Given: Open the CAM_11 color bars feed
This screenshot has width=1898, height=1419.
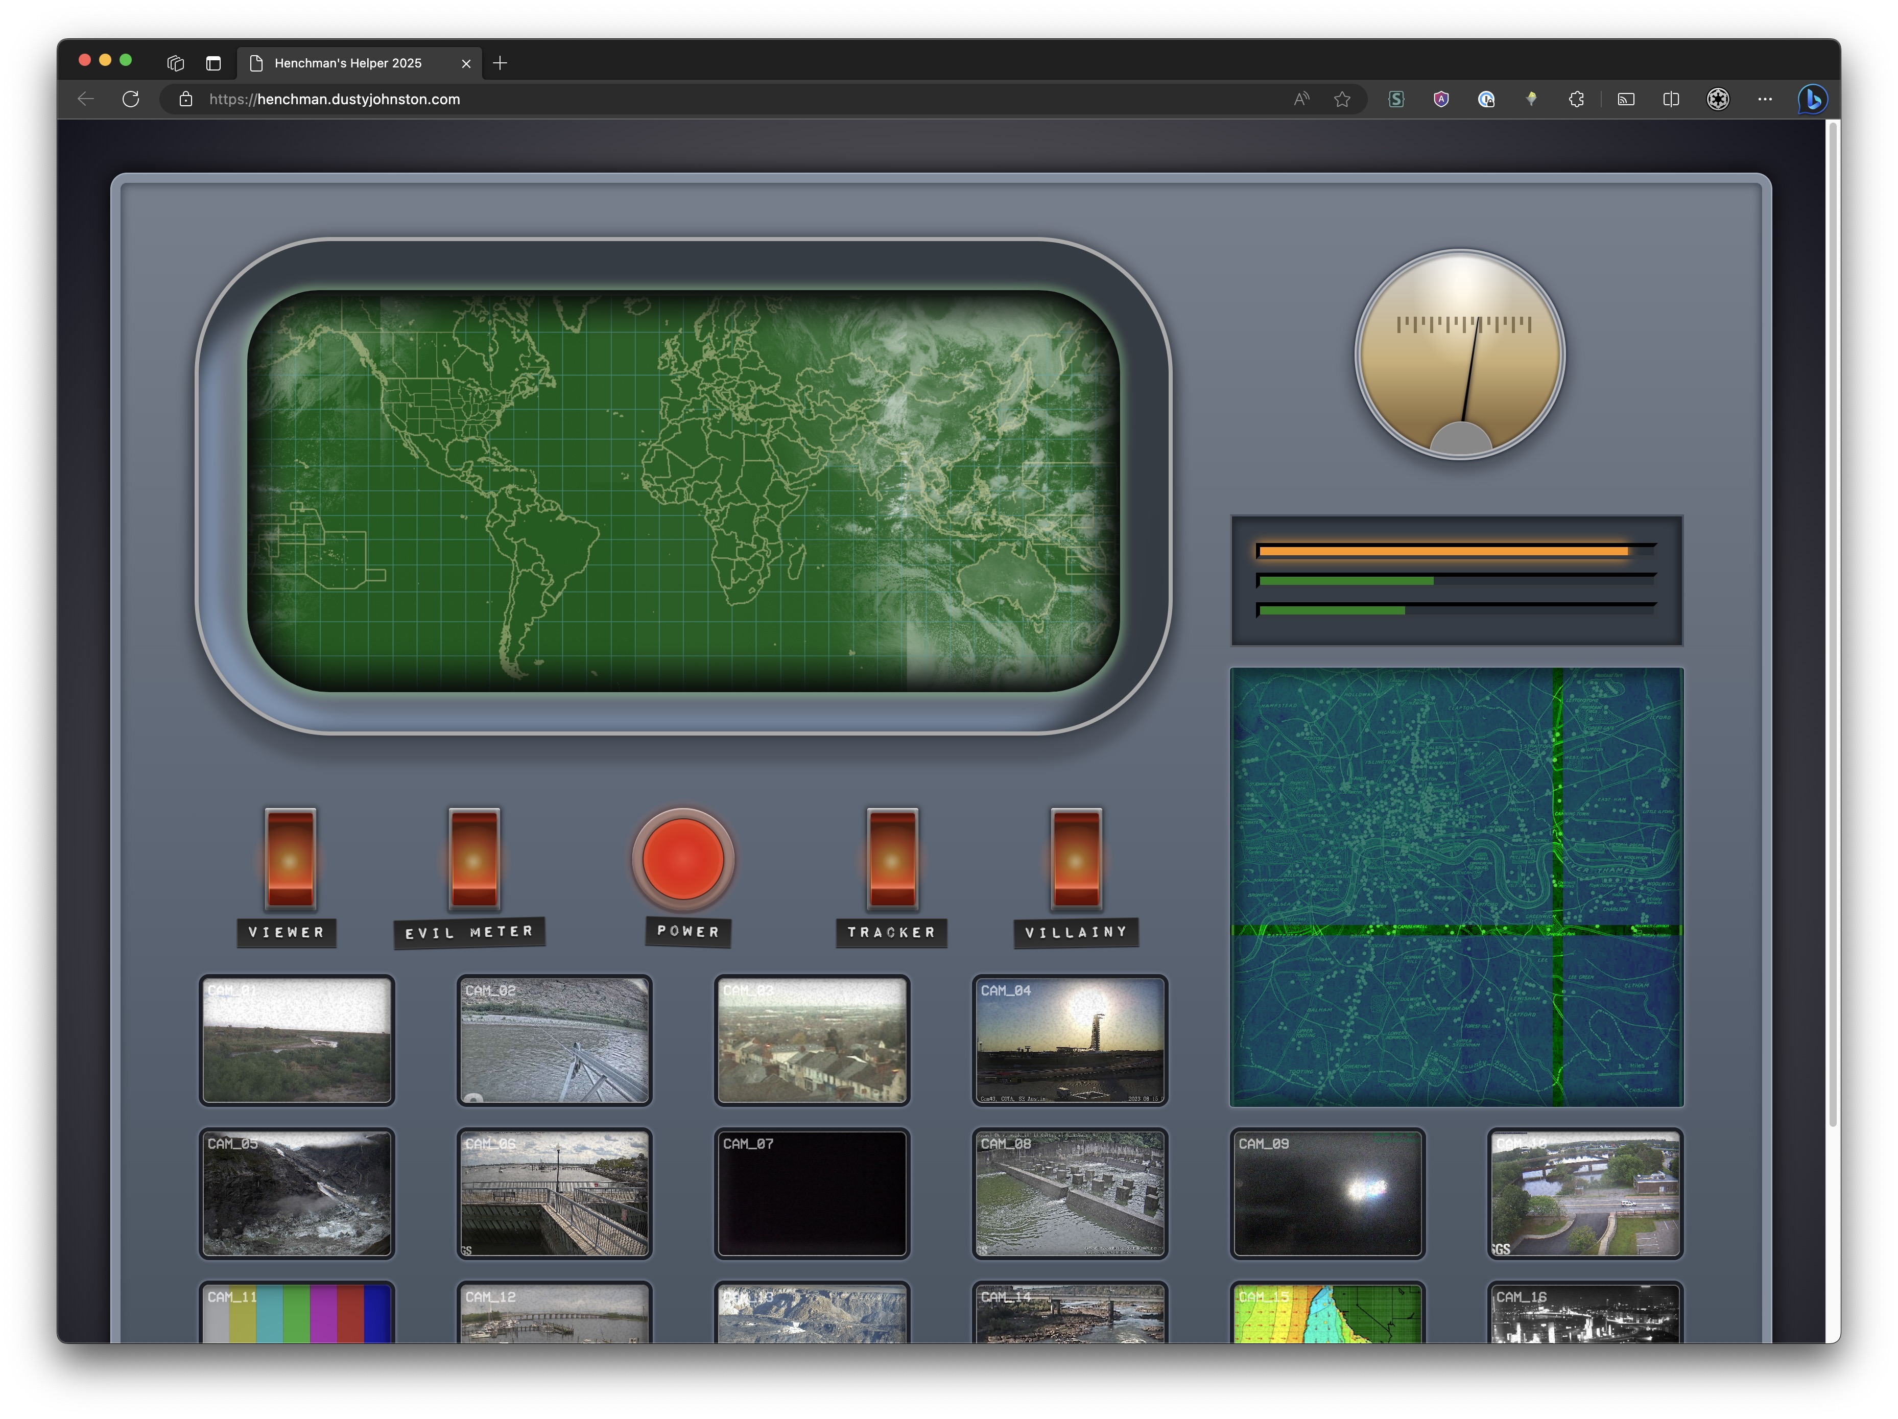Looking at the screenshot, I should (297, 1313).
